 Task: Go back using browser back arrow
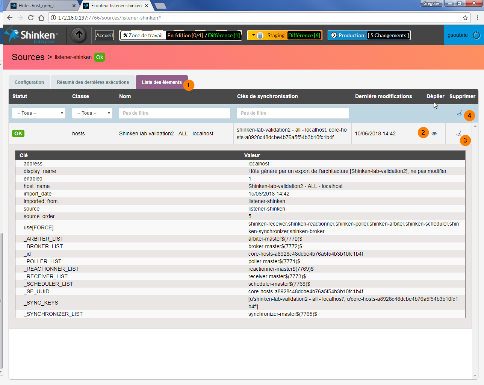point(10,18)
